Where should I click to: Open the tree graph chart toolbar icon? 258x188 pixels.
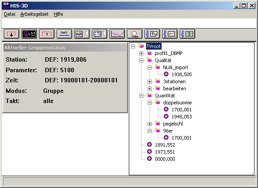click(170, 34)
